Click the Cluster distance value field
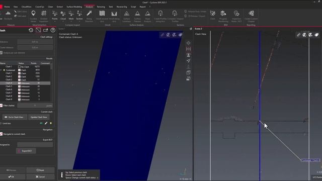Image resolution: width=322 pixels, height=181 pixels. click(35, 47)
